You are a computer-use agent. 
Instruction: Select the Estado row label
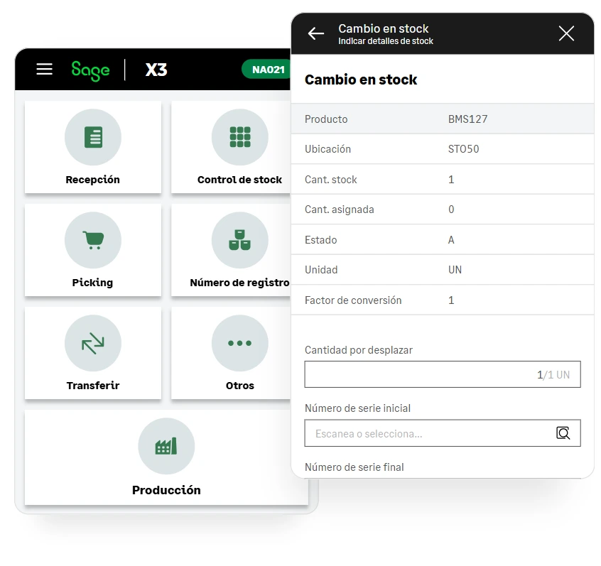321,240
